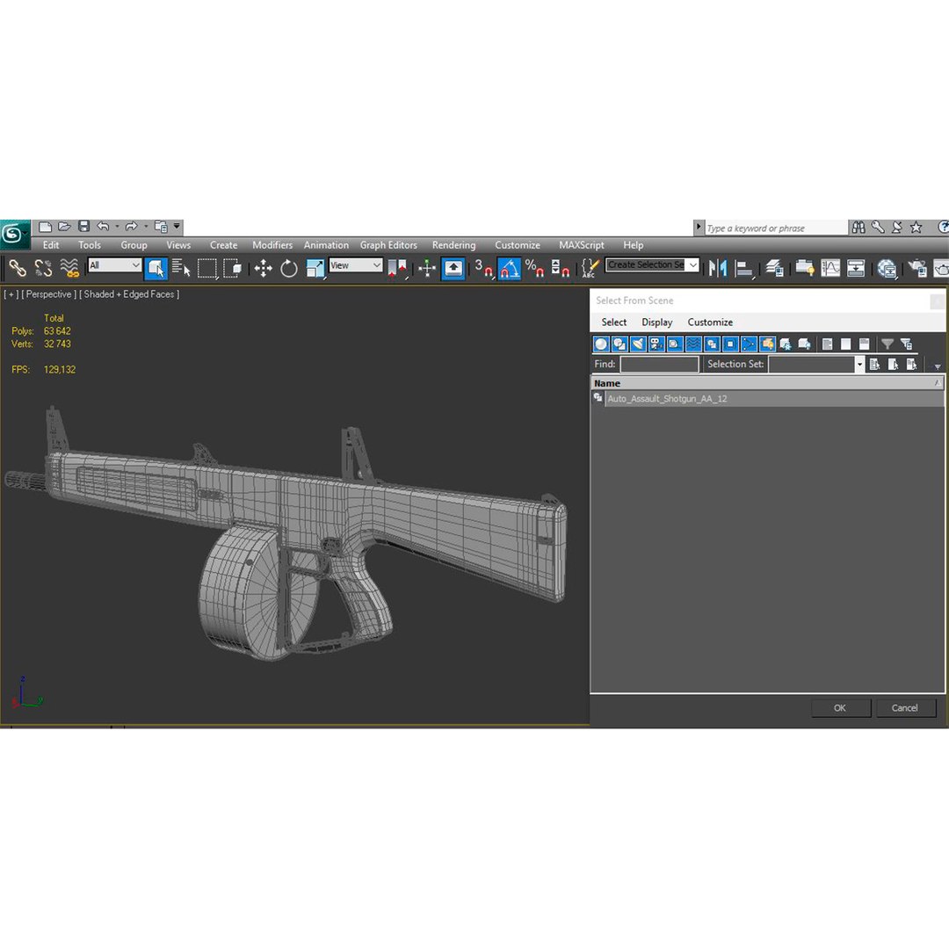Click the Unlink Selection icon
This screenshot has width=949, height=949.
click(43, 268)
